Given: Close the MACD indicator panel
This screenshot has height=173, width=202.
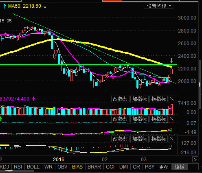Looking at the screenshot, I should coord(171,139).
